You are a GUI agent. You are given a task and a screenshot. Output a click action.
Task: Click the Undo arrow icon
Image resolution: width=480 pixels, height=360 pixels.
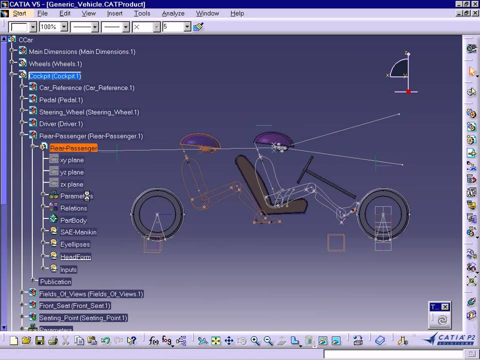click(105, 341)
